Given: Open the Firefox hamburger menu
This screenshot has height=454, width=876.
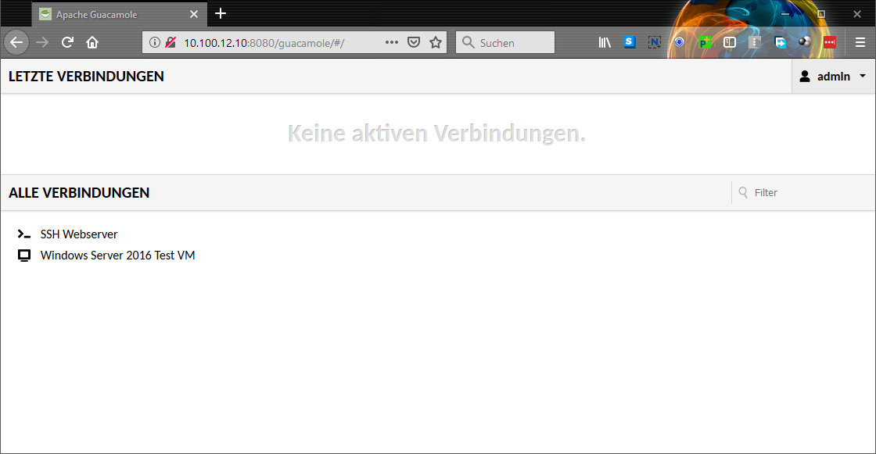Looking at the screenshot, I should coord(860,43).
